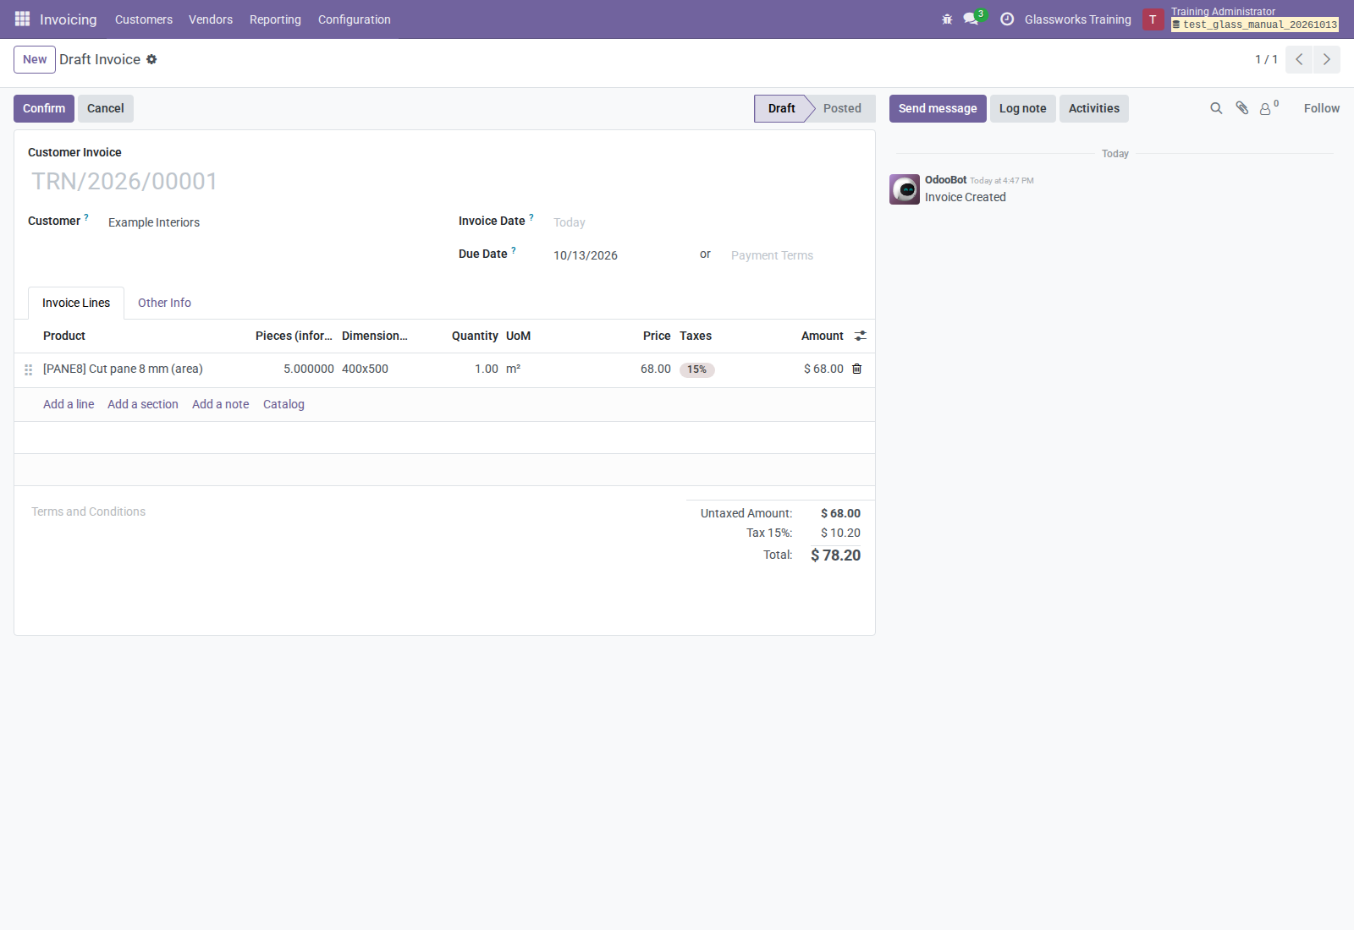
Task: Open the Glassworks Training company switcher
Action: pyautogui.click(x=1078, y=19)
